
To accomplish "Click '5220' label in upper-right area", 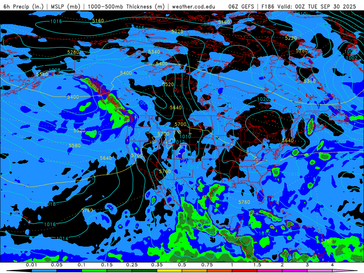I will pyautogui.click(x=291, y=38).
